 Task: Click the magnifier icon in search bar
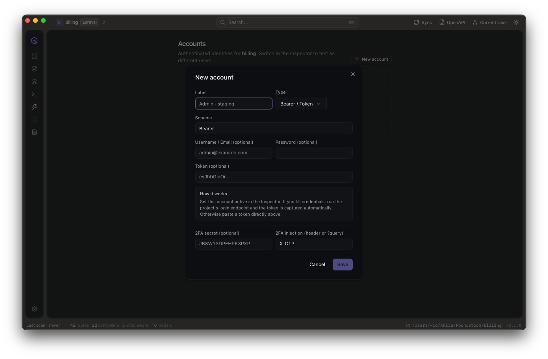tap(223, 22)
